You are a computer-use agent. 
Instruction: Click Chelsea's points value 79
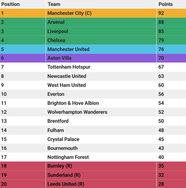coord(161,40)
